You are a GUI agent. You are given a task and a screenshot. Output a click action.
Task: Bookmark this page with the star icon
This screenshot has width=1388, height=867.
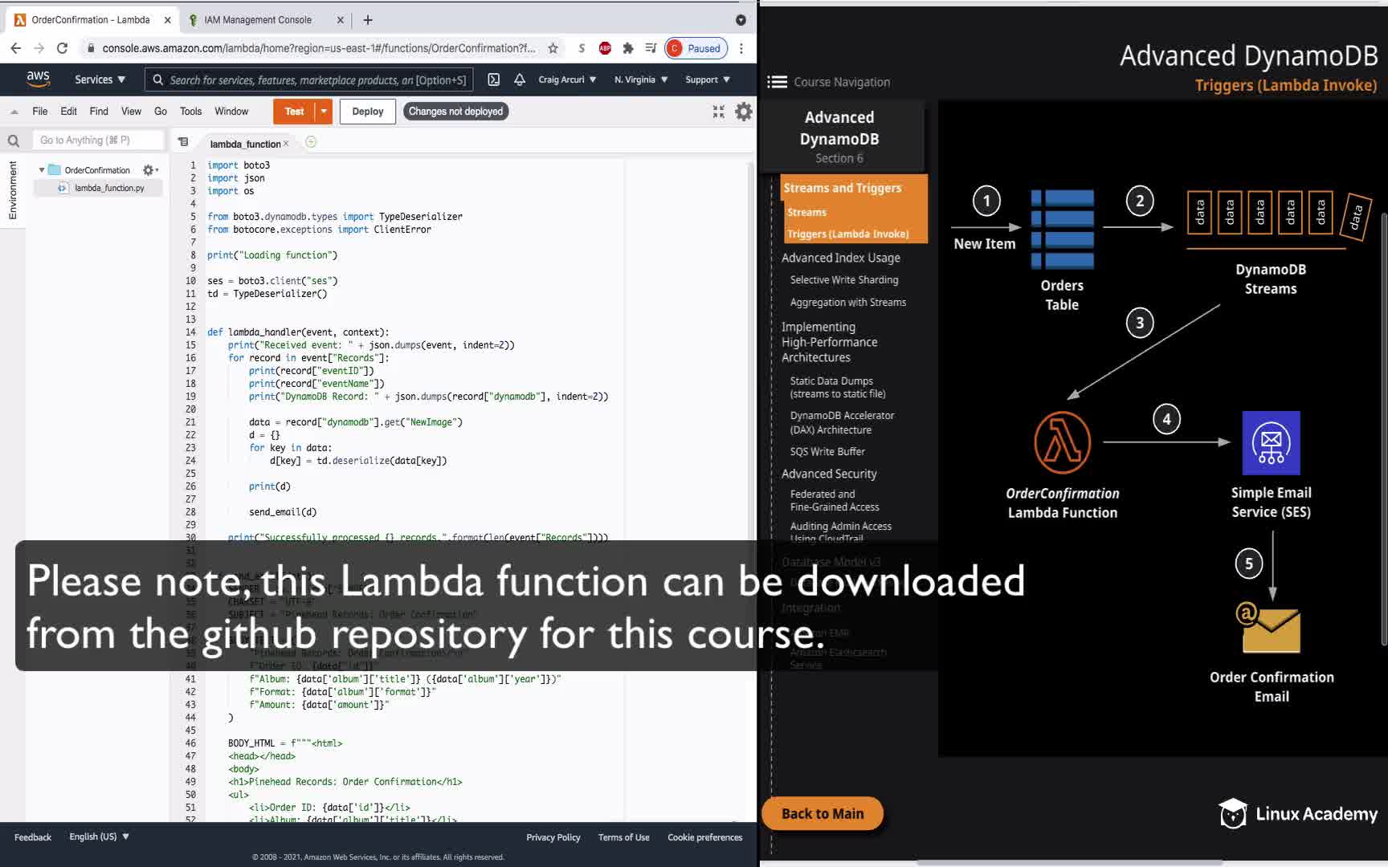553,48
